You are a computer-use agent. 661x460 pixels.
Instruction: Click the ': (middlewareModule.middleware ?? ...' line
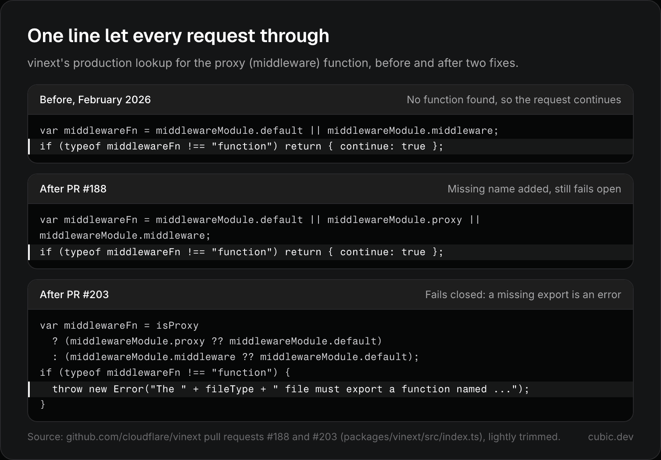point(235,357)
